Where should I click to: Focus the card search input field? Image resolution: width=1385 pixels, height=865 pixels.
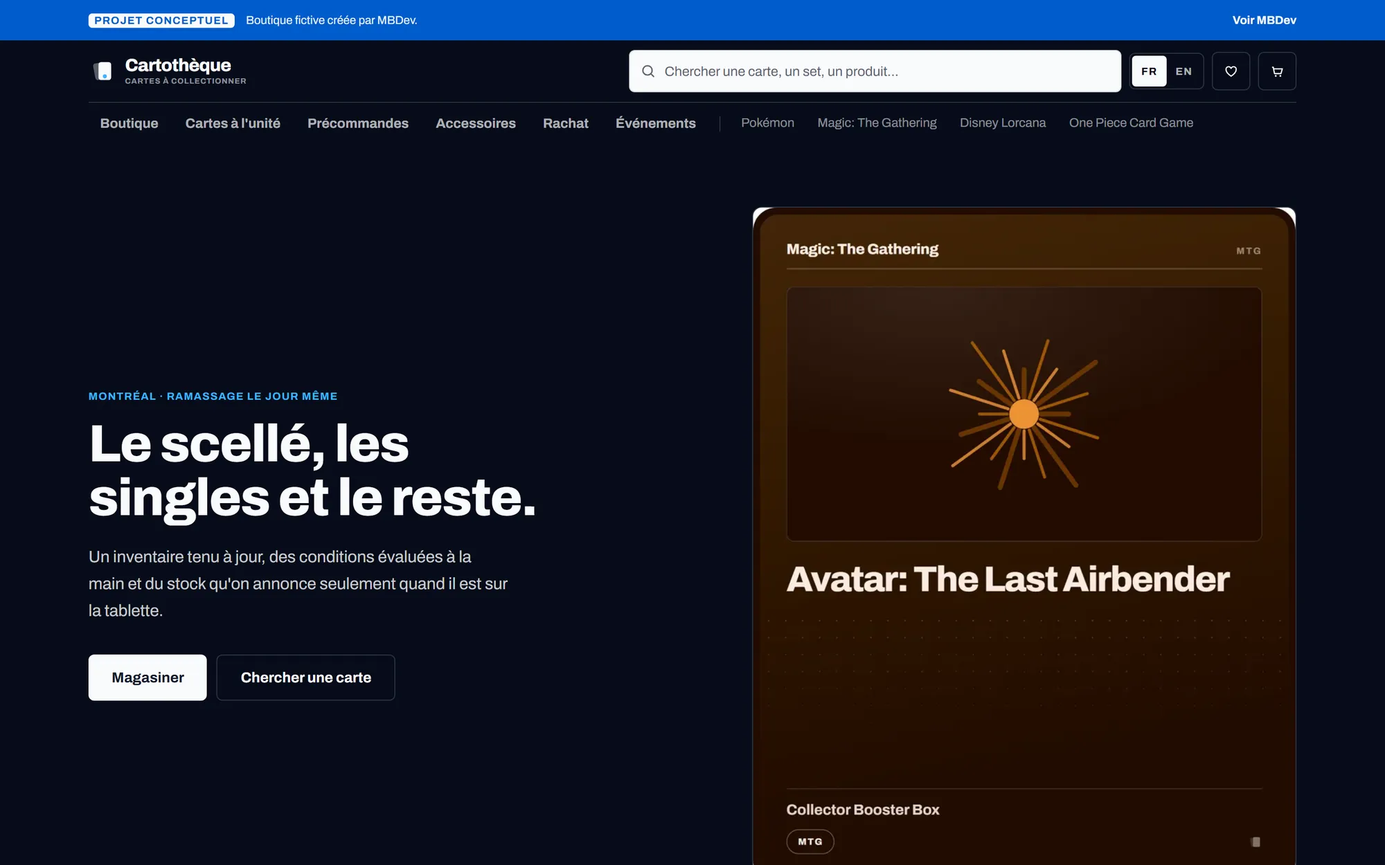(x=875, y=71)
